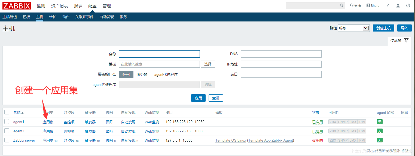Go to the 自动发现 submenu

pos(106,17)
